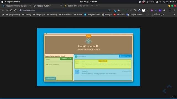Open a new browser tab
The image size is (177, 99).
(x=97, y=6)
